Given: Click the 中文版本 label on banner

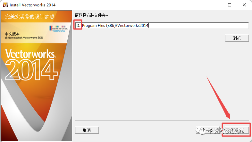Looking at the screenshot, I should [12, 34].
